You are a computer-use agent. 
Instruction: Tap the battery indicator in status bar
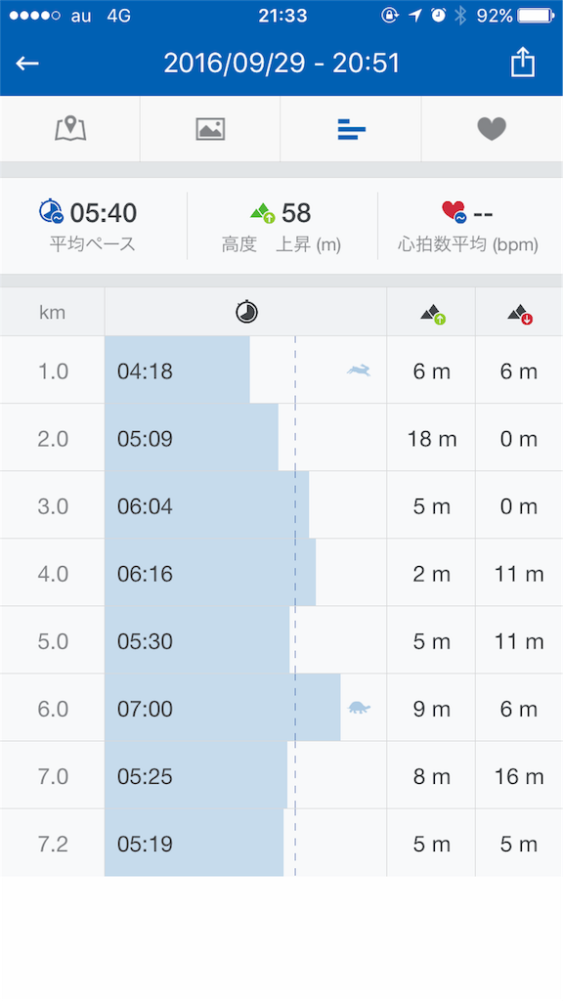(537, 16)
